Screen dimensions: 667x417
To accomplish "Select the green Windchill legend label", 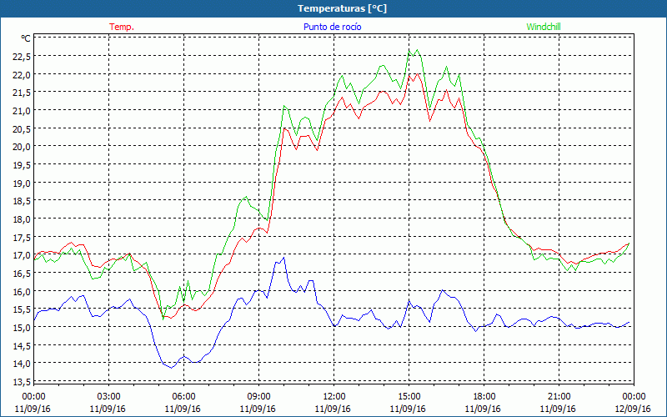I will pyautogui.click(x=544, y=27).
